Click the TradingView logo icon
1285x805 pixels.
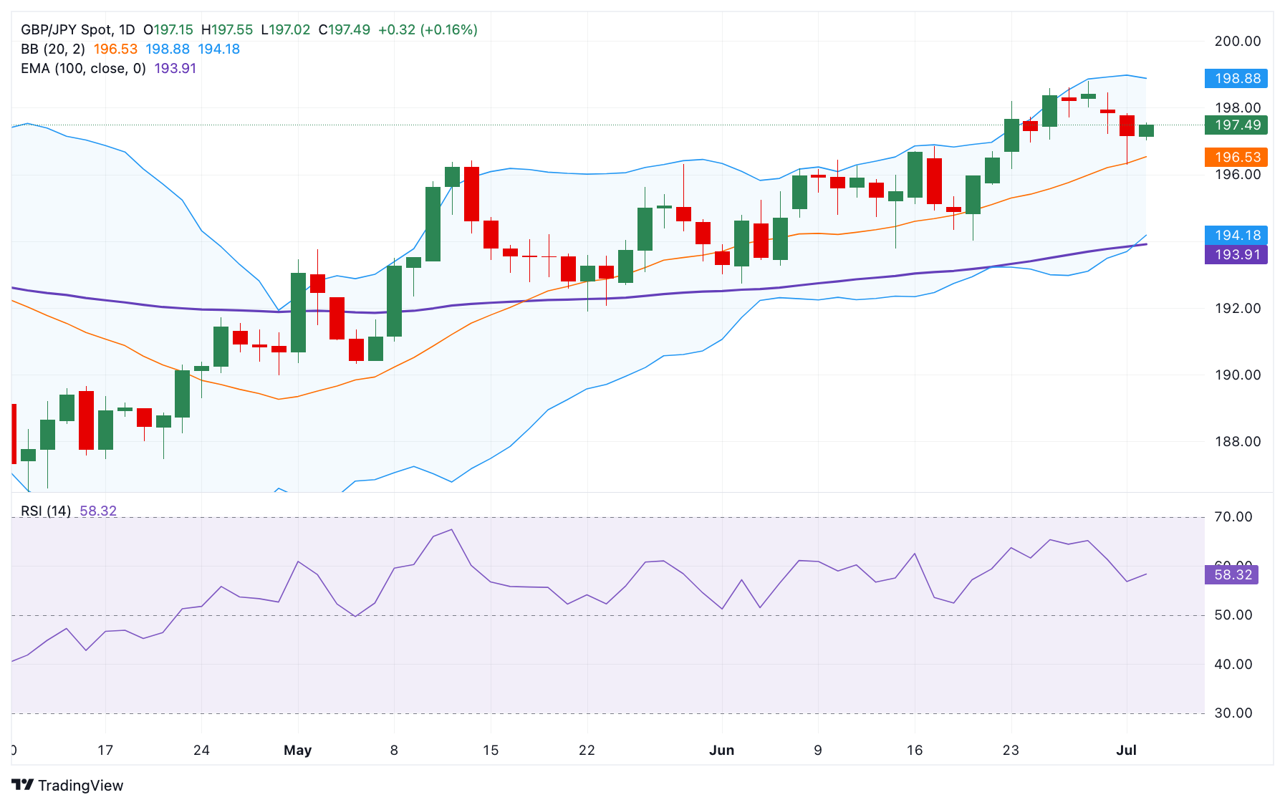(23, 785)
